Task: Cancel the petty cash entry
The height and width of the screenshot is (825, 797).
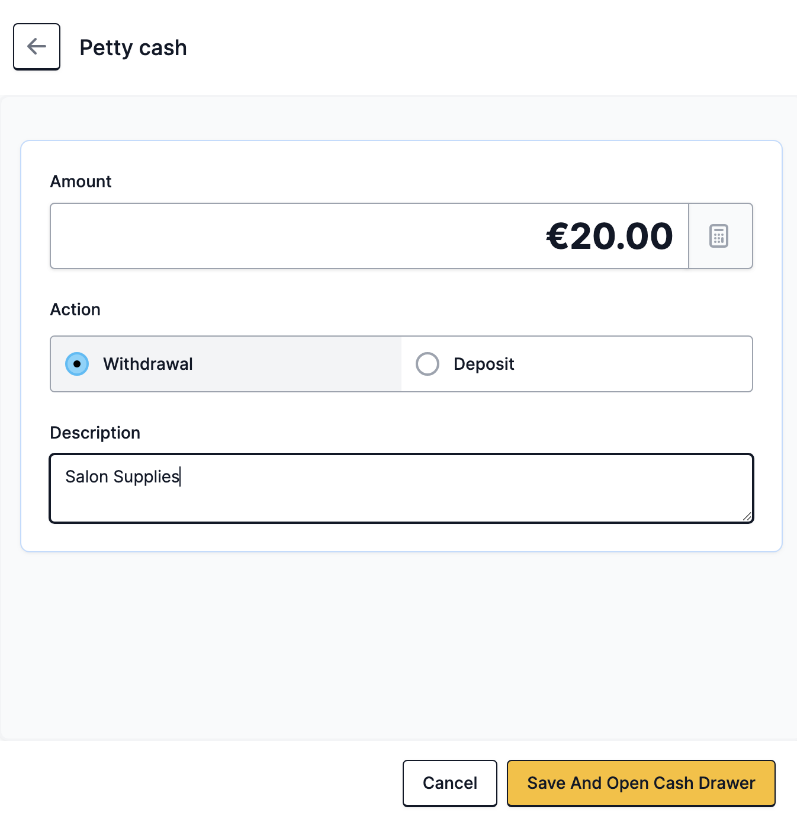Action: (x=450, y=783)
